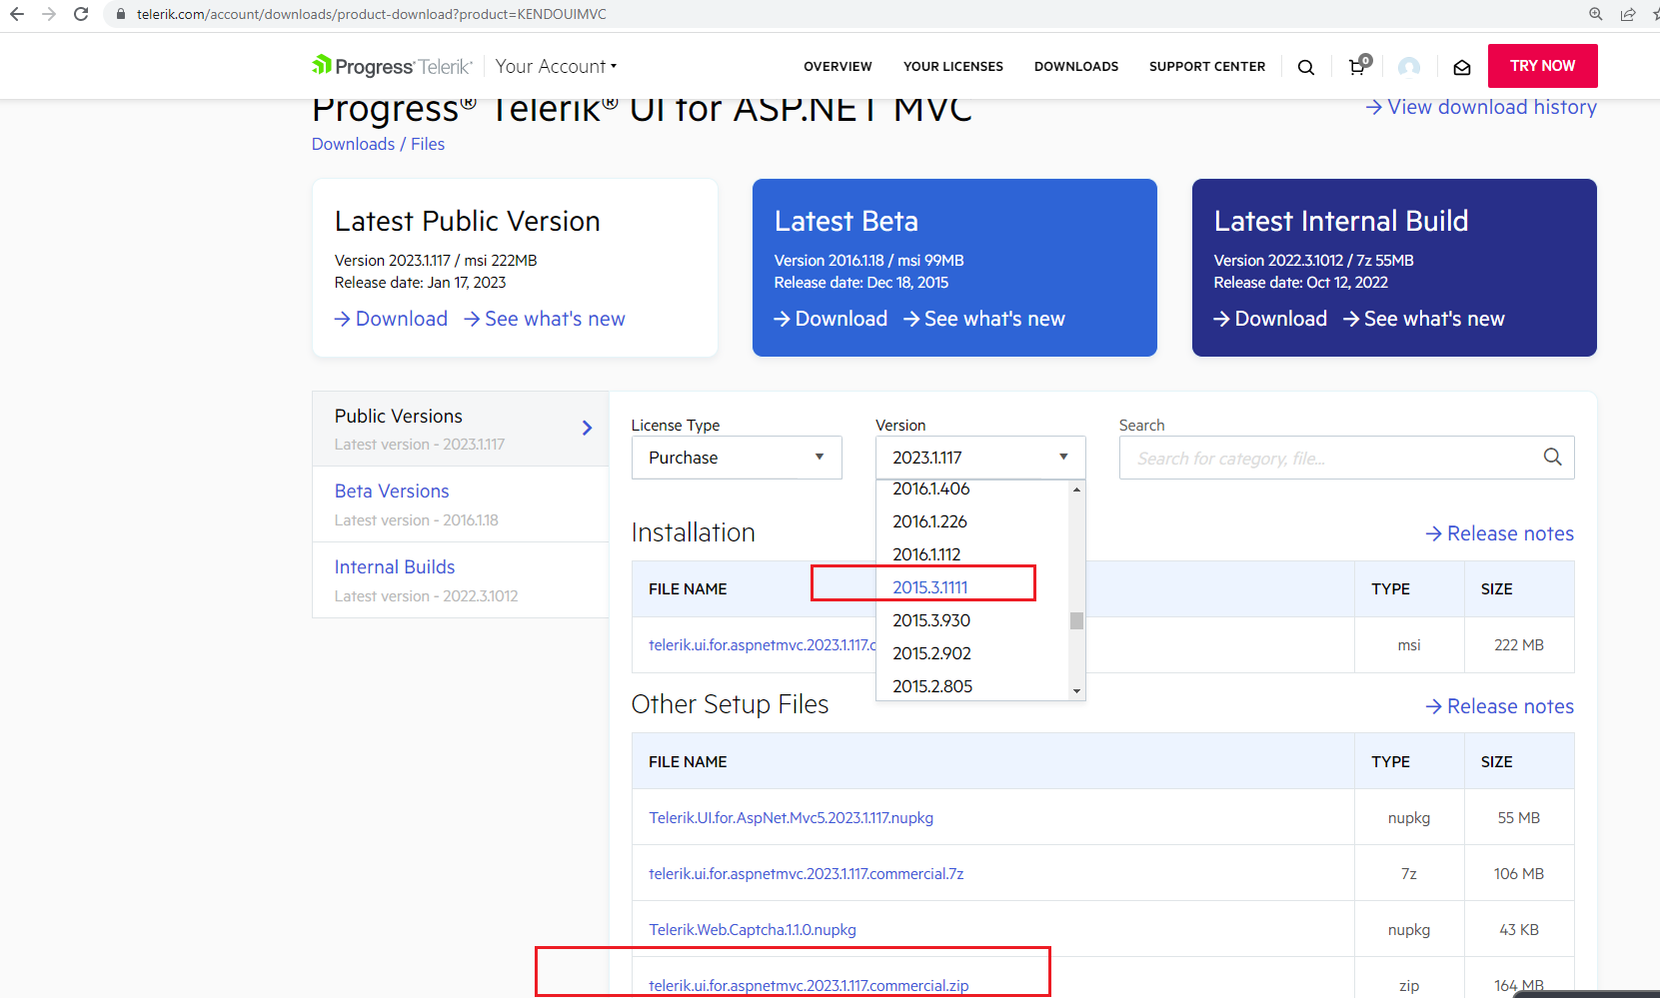The width and height of the screenshot is (1660, 998).
Task: Open the Downloads nav item
Action: (1075, 67)
